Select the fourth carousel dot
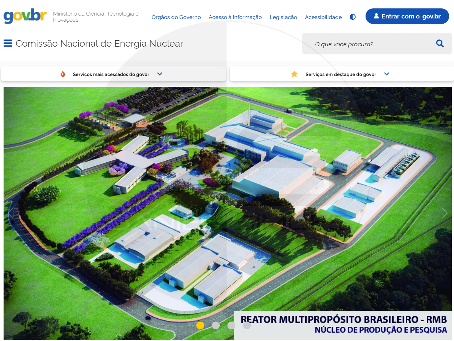The image size is (454, 341). (247, 325)
